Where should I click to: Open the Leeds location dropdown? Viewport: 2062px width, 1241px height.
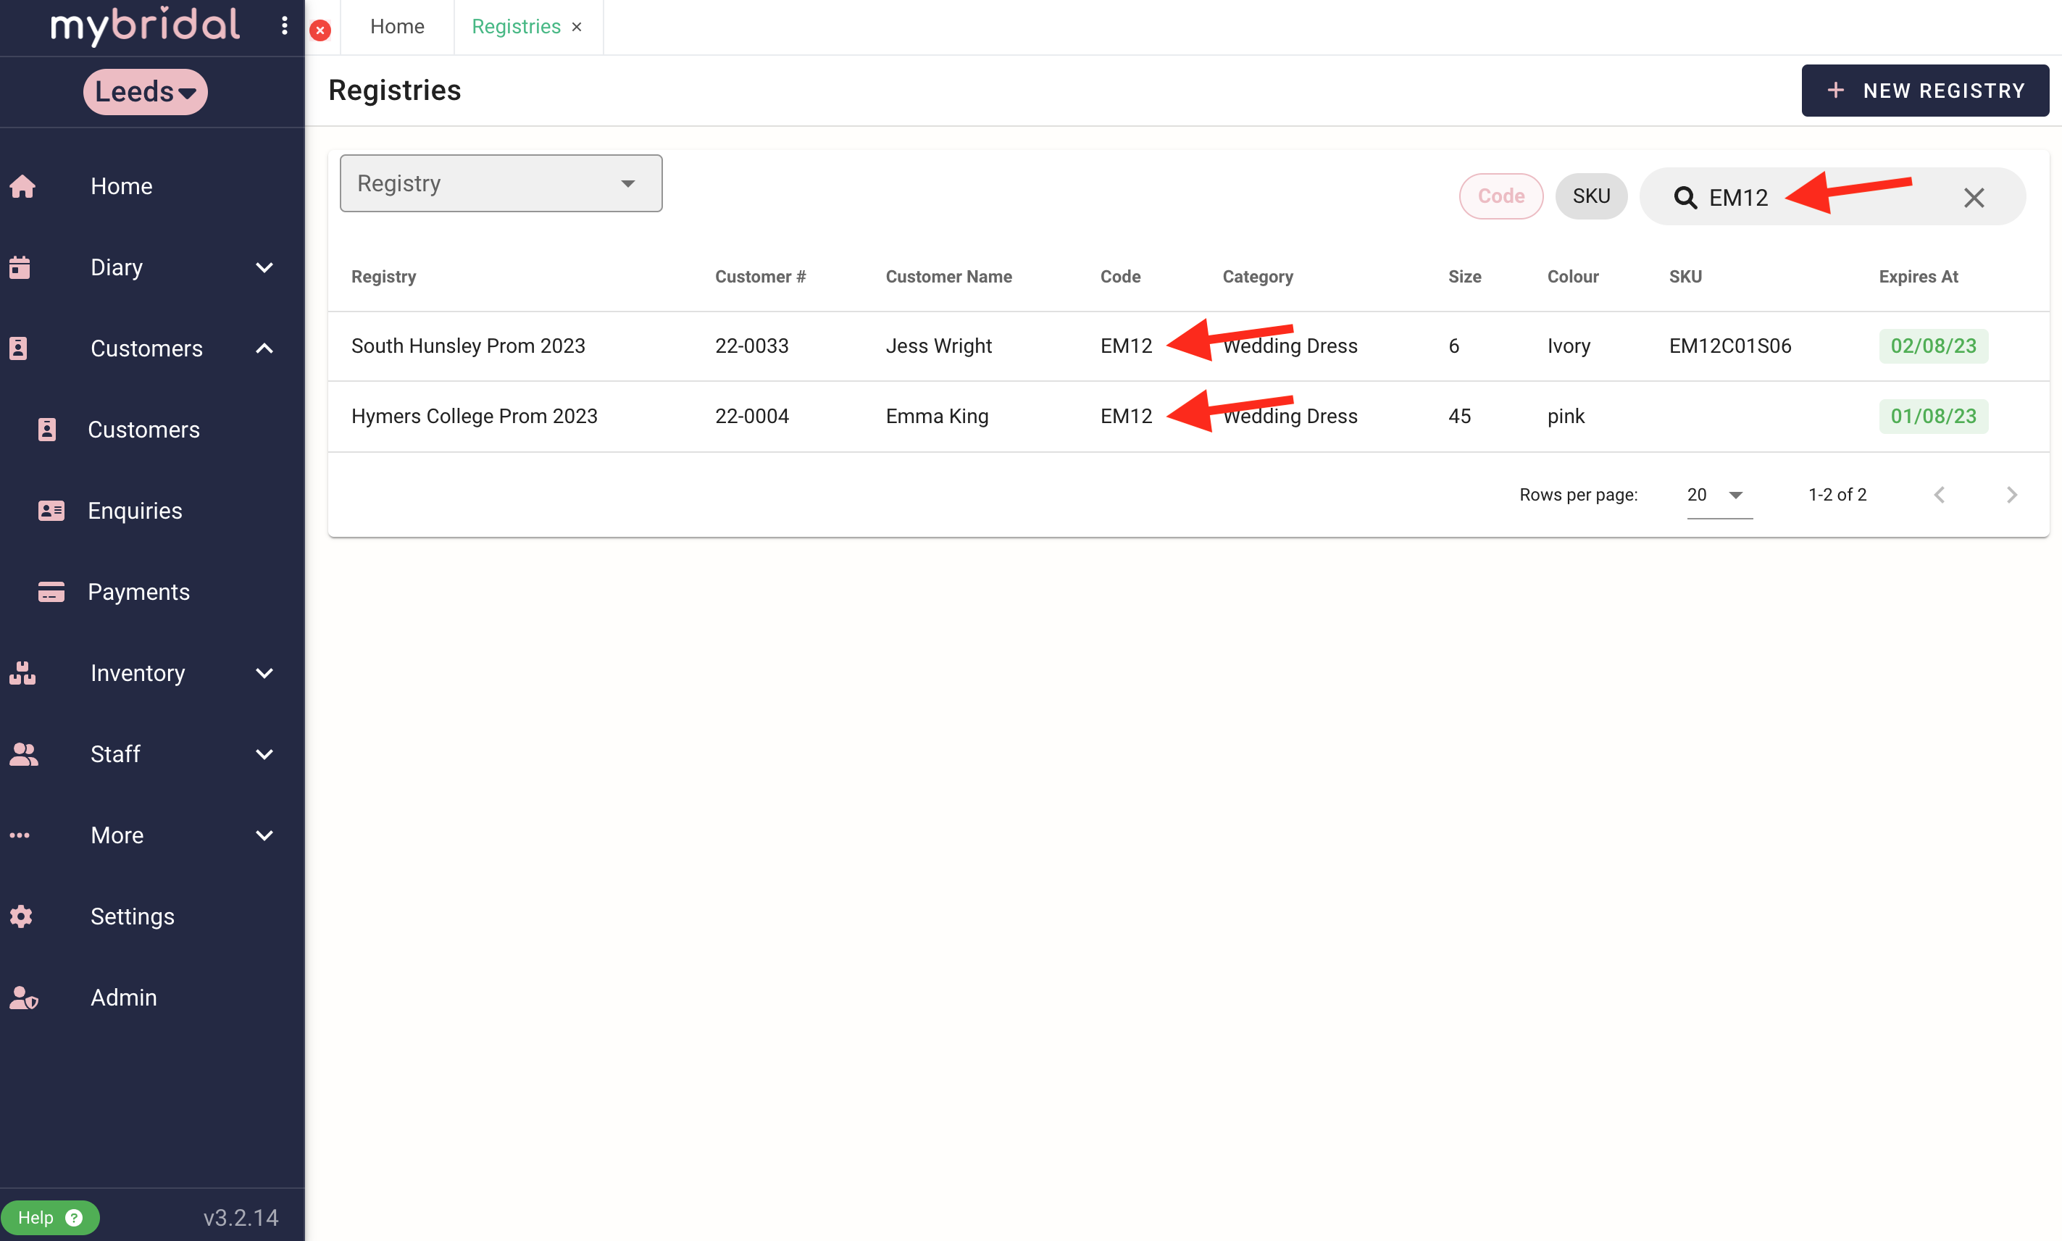146,91
